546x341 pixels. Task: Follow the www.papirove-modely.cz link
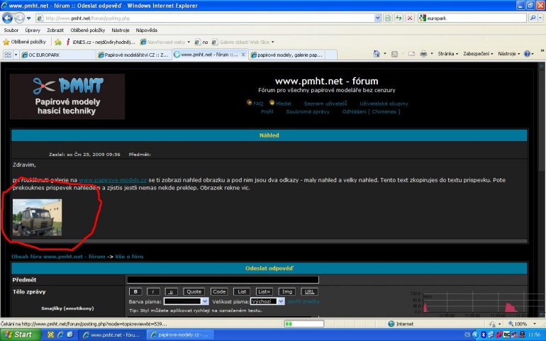click(x=113, y=180)
